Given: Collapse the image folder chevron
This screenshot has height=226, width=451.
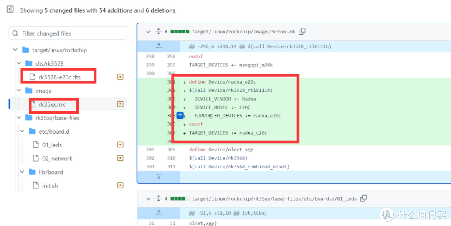Looking at the screenshot, I should pyautogui.click(x=19, y=91).
